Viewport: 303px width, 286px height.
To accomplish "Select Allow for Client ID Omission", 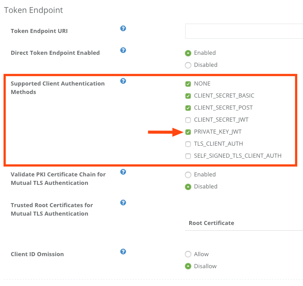I will click(188, 254).
